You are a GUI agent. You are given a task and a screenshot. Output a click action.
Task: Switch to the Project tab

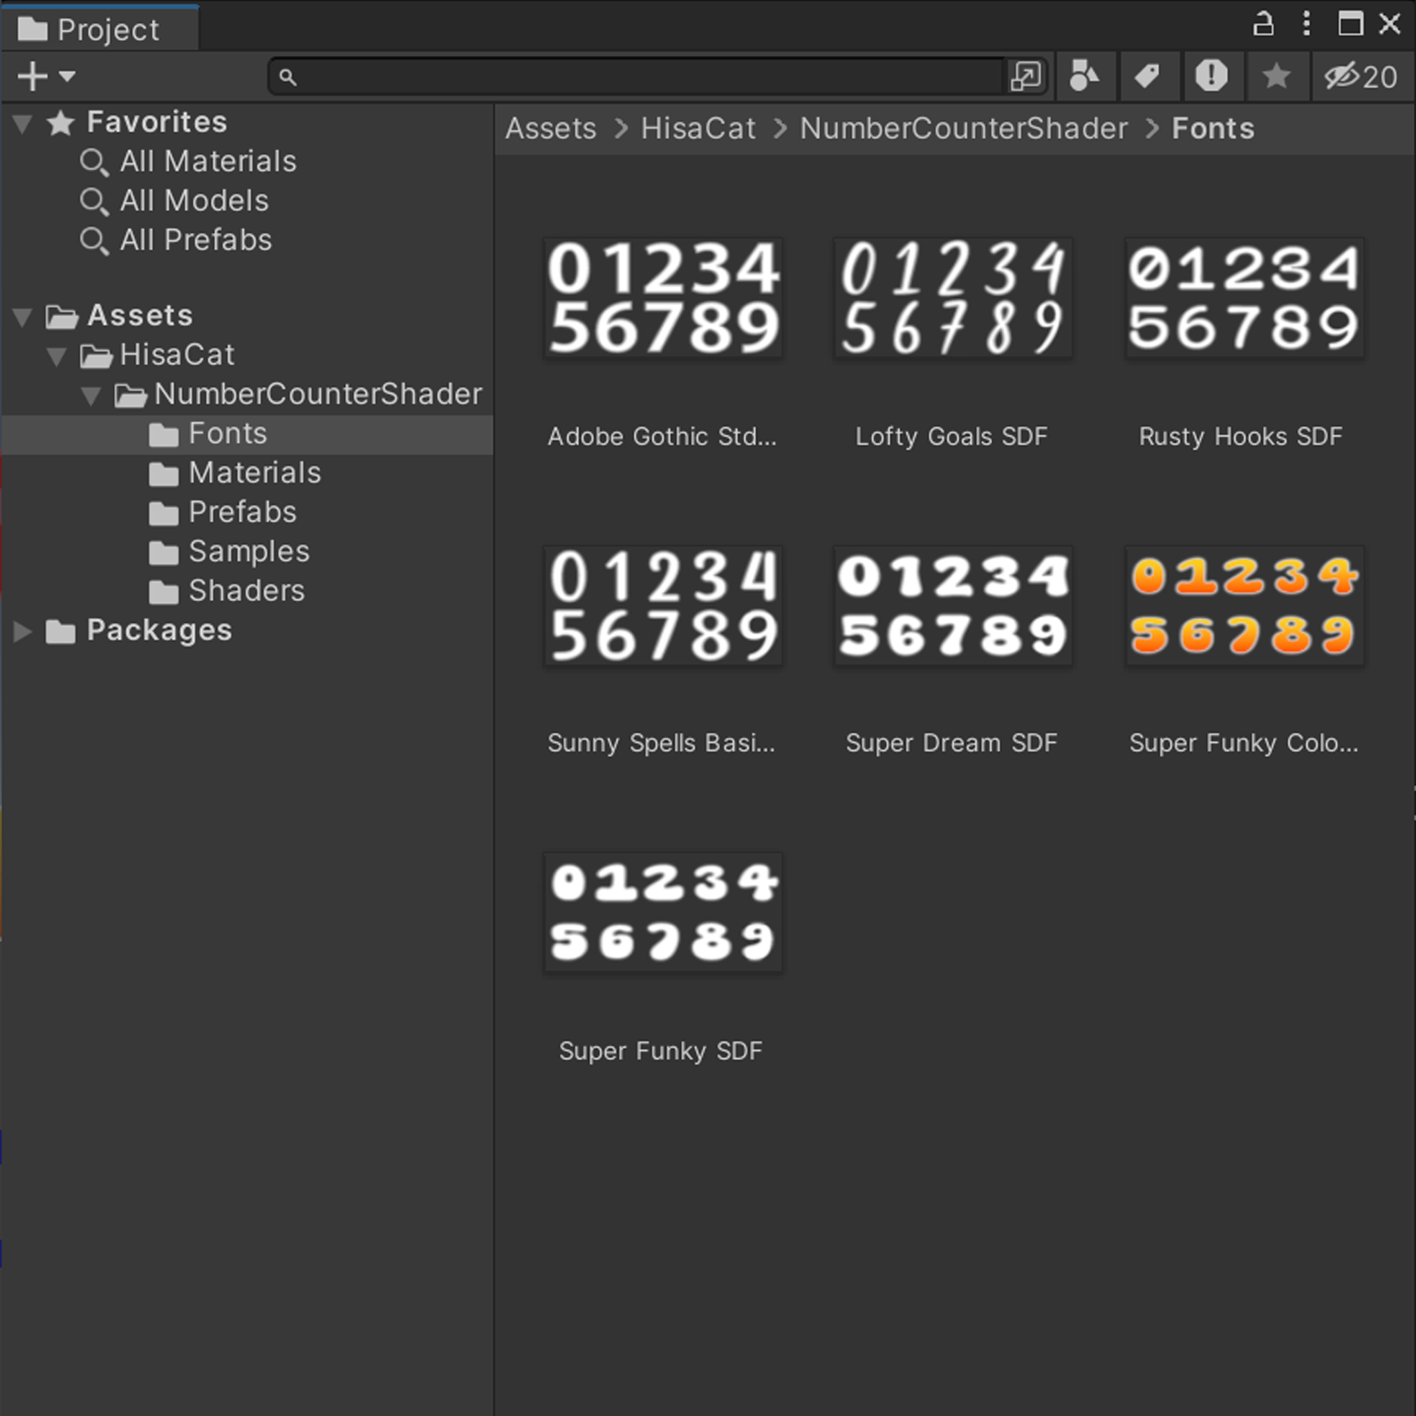106,28
